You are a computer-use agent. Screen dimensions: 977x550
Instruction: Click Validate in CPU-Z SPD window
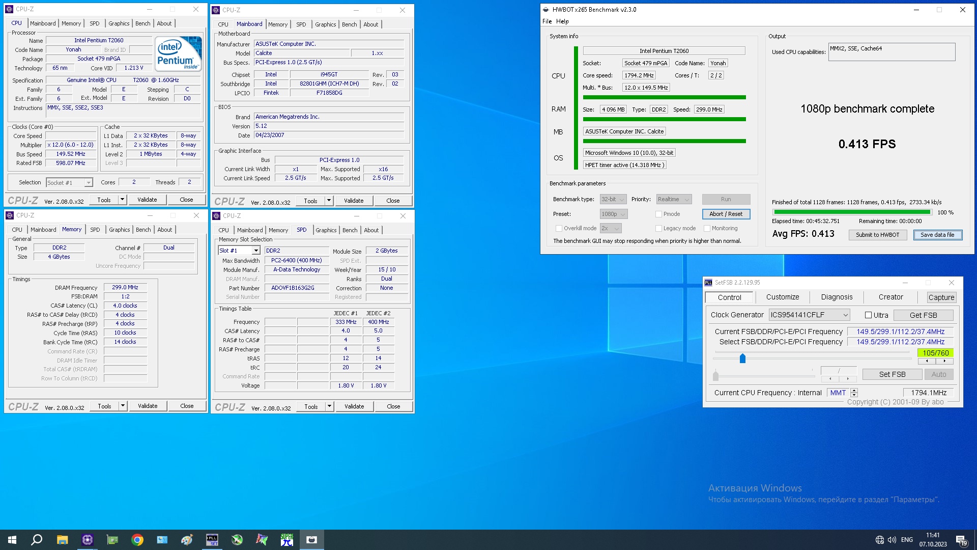[x=354, y=406]
